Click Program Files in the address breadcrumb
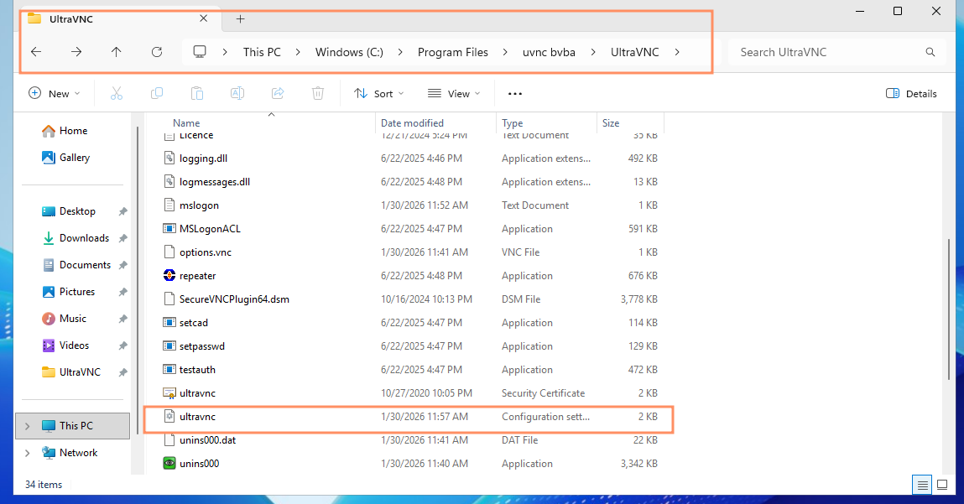Viewport: 964px width, 504px height. [452, 52]
